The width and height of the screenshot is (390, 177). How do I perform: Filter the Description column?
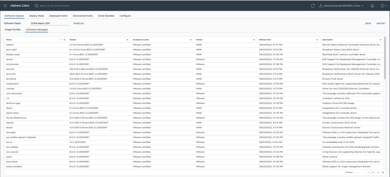point(380,40)
